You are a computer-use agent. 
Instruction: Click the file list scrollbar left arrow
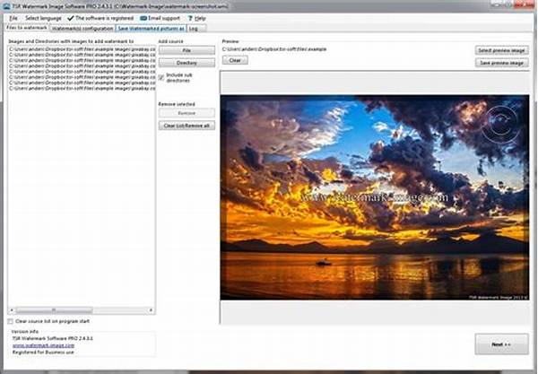[12, 310]
